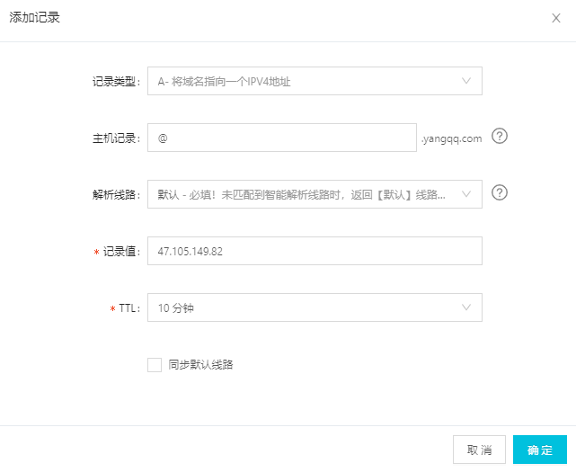This screenshot has width=576, height=472.
Task: Click the 添加记录 dialog title
Action: pos(34,18)
